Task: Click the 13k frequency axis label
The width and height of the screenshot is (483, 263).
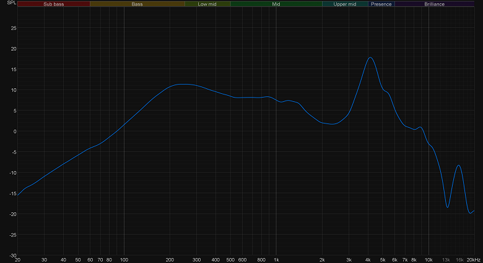Action: (x=446, y=260)
